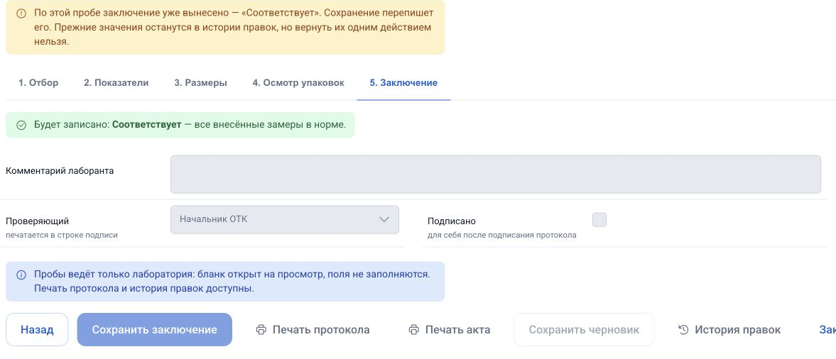Click the info icon in the blue notice
The height and width of the screenshot is (359, 836).
21,275
